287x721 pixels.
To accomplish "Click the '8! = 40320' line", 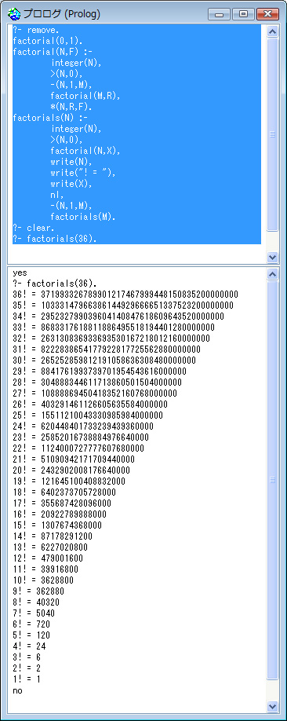I will click(37, 602).
